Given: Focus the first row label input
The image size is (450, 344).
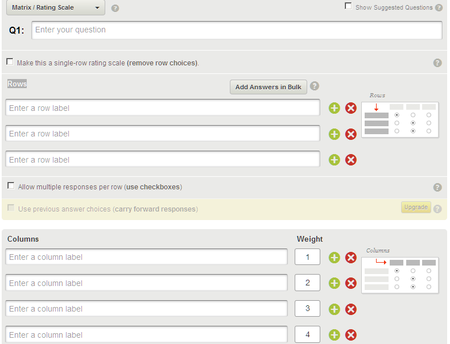Looking at the screenshot, I should [163, 108].
